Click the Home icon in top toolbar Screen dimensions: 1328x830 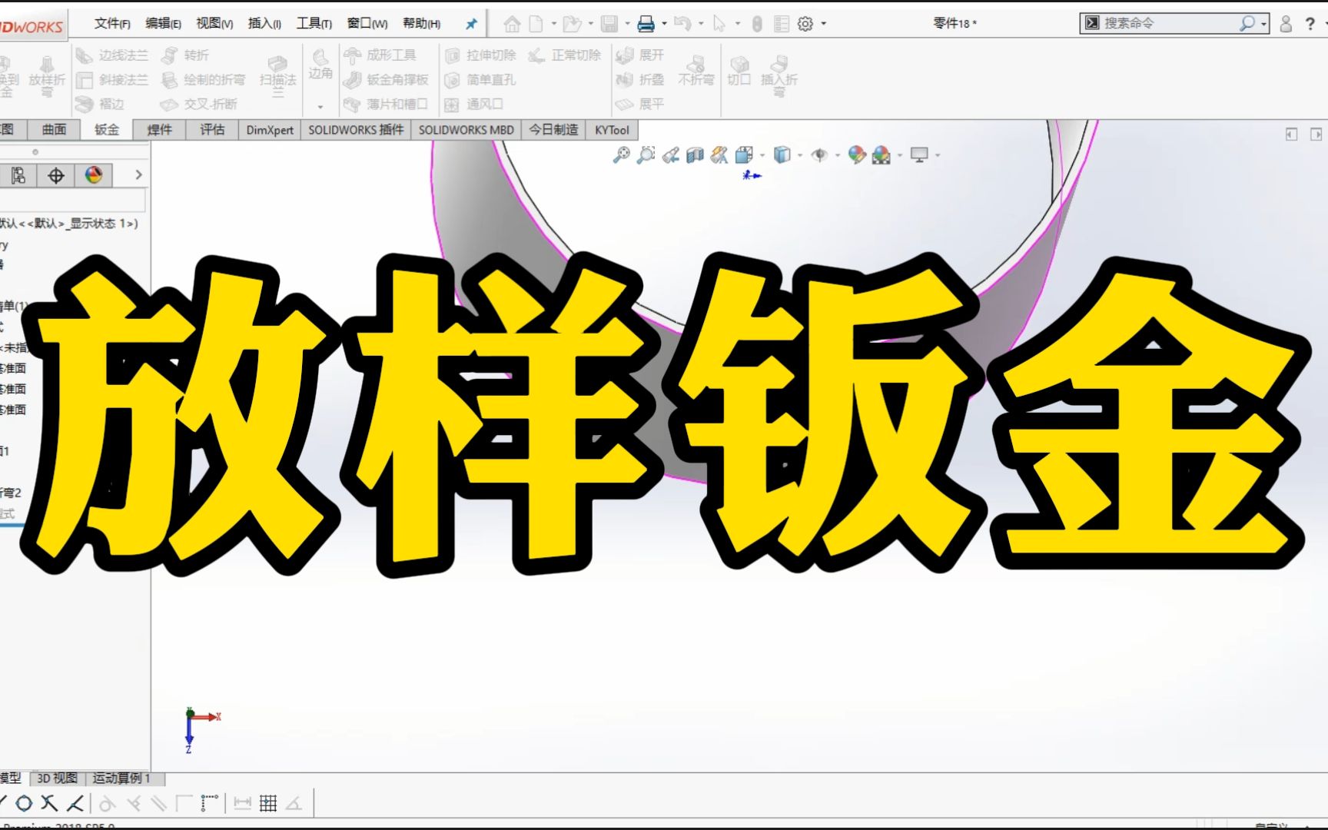[x=512, y=24]
